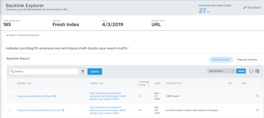Check the smbclix.com row checkbox
The image size is (264, 118).
(11, 96)
